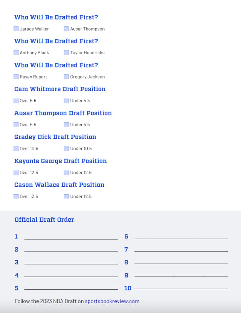Select Ausar Thompson drafted-first checkbox
The height and width of the screenshot is (313, 241).
(66, 29)
